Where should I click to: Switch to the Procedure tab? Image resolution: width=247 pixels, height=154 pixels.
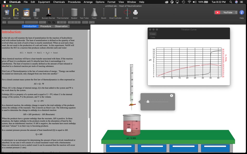(x=46, y=26)
